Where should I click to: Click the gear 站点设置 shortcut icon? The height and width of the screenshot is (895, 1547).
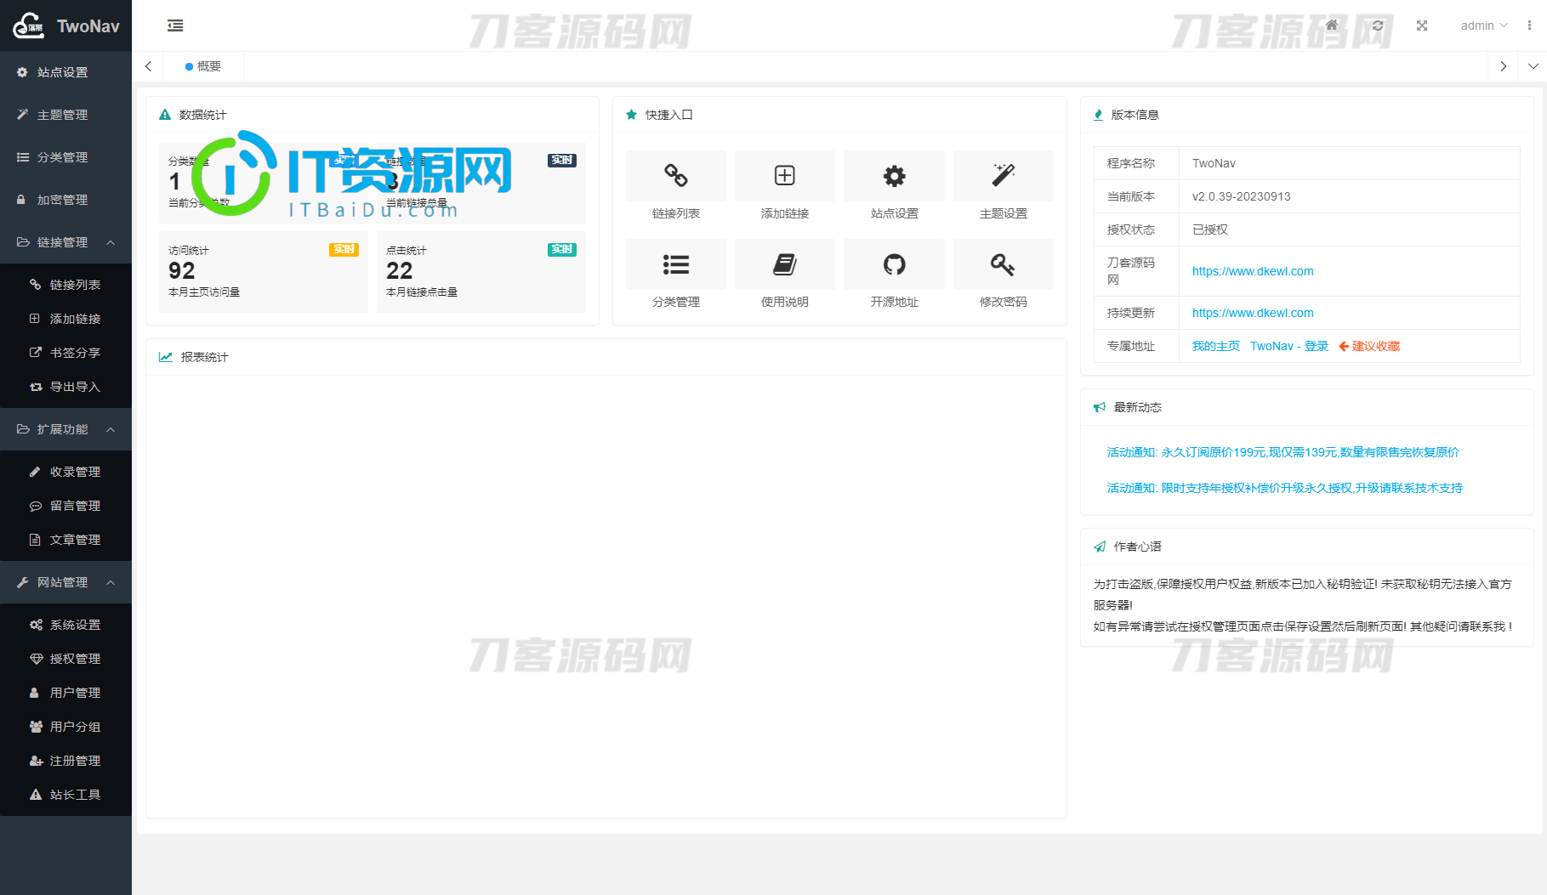(x=894, y=176)
